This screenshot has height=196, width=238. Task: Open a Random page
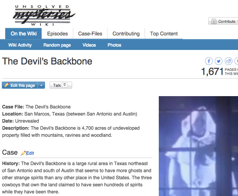[57, 45]
